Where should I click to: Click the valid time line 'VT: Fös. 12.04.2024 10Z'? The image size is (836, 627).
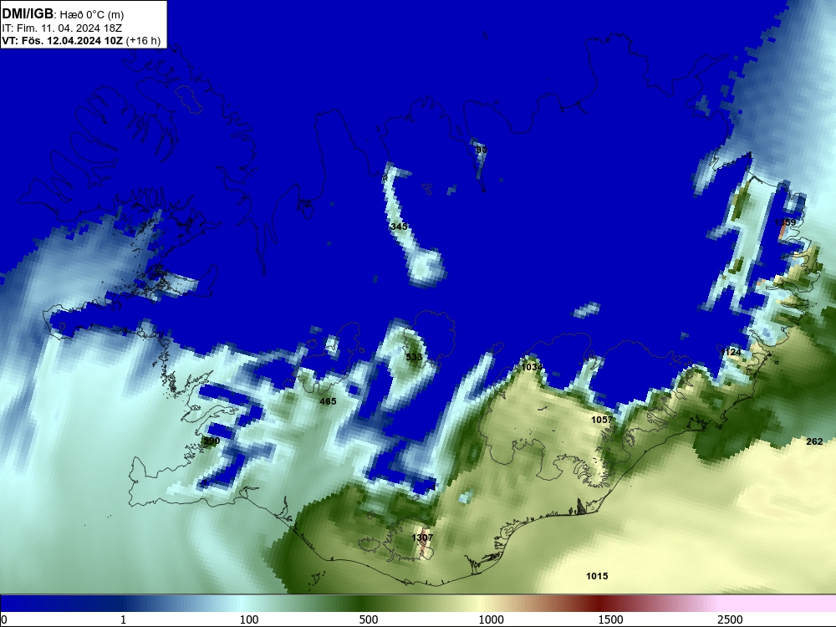[x=63, y=41]
